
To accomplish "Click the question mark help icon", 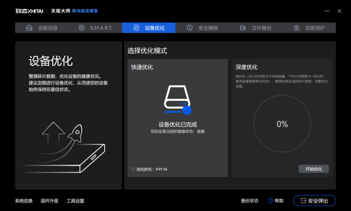I will click(271, 201).
